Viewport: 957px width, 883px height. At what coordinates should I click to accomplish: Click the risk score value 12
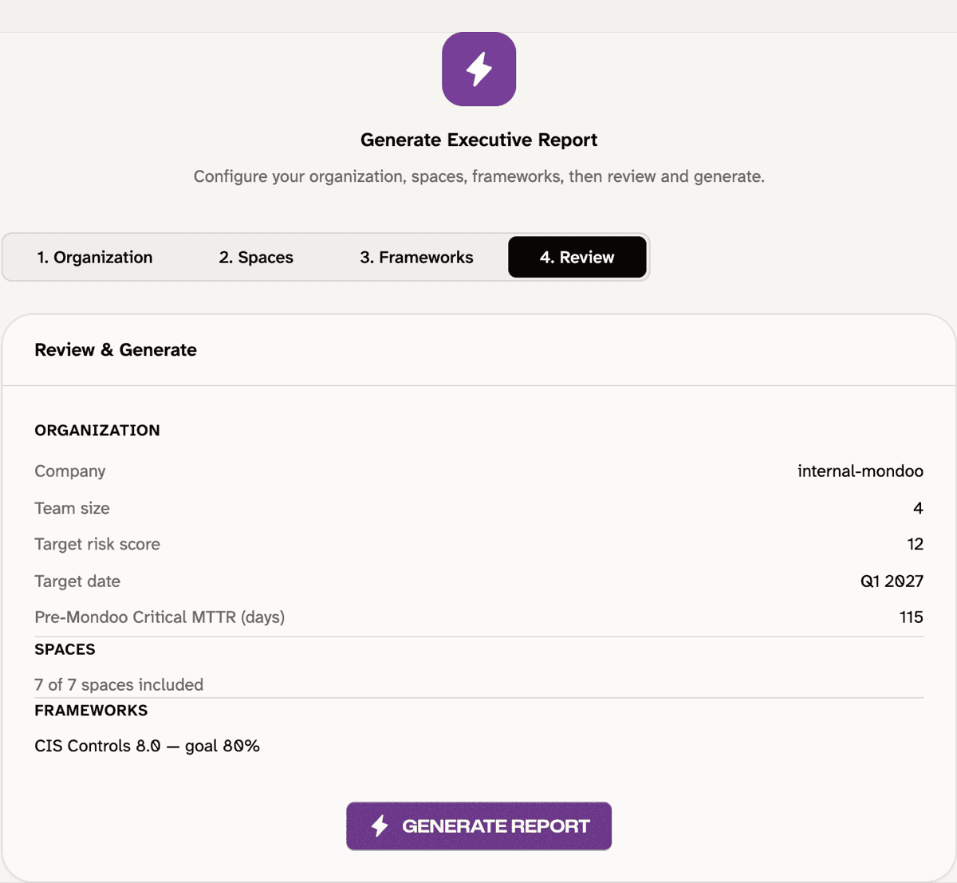[x=916, y=544]
